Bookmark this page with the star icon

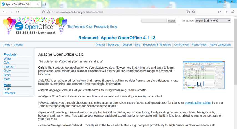193,12
